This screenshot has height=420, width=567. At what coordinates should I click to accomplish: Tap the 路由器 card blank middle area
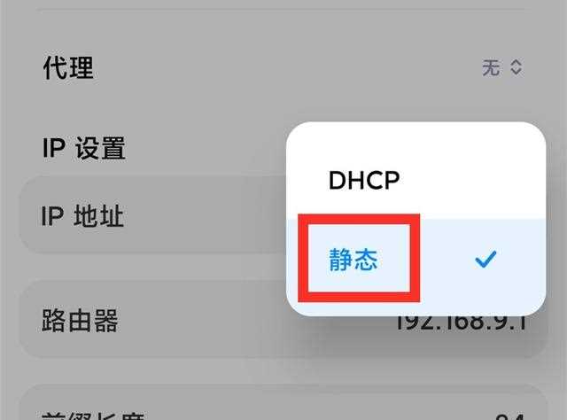pyautogui.click(x=253, y=321)
